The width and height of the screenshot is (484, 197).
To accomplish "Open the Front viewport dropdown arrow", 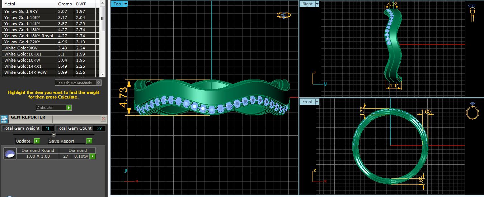I will [x=317, y=102].
